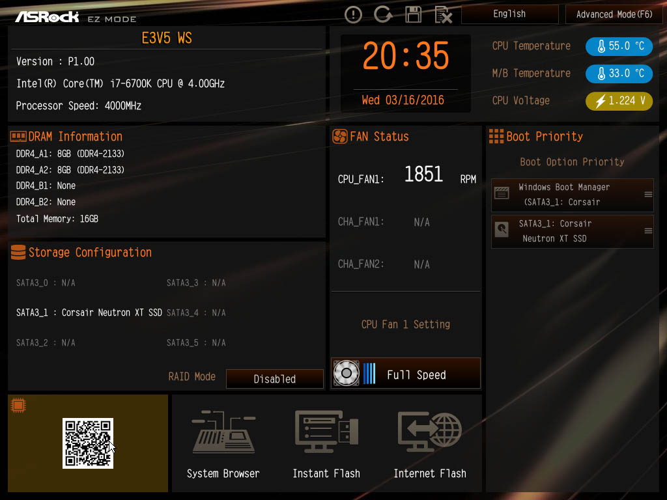Click the fan icon in Full Speed selector
The width and height of the screenshot is (667, 500).
(347, 373)
